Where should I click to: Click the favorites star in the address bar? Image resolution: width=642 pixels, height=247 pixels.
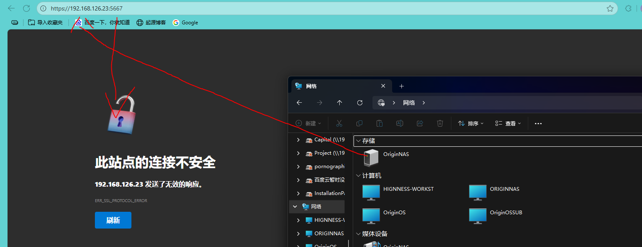coord(610,8)
